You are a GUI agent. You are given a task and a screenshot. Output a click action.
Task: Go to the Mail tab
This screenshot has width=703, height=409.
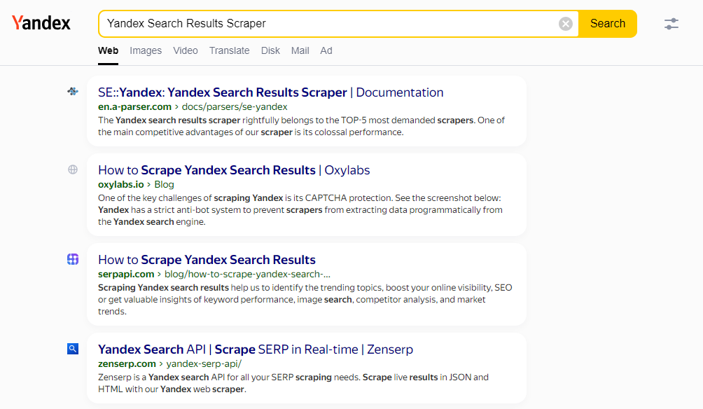pyautogui.click(x=300, y=50)
